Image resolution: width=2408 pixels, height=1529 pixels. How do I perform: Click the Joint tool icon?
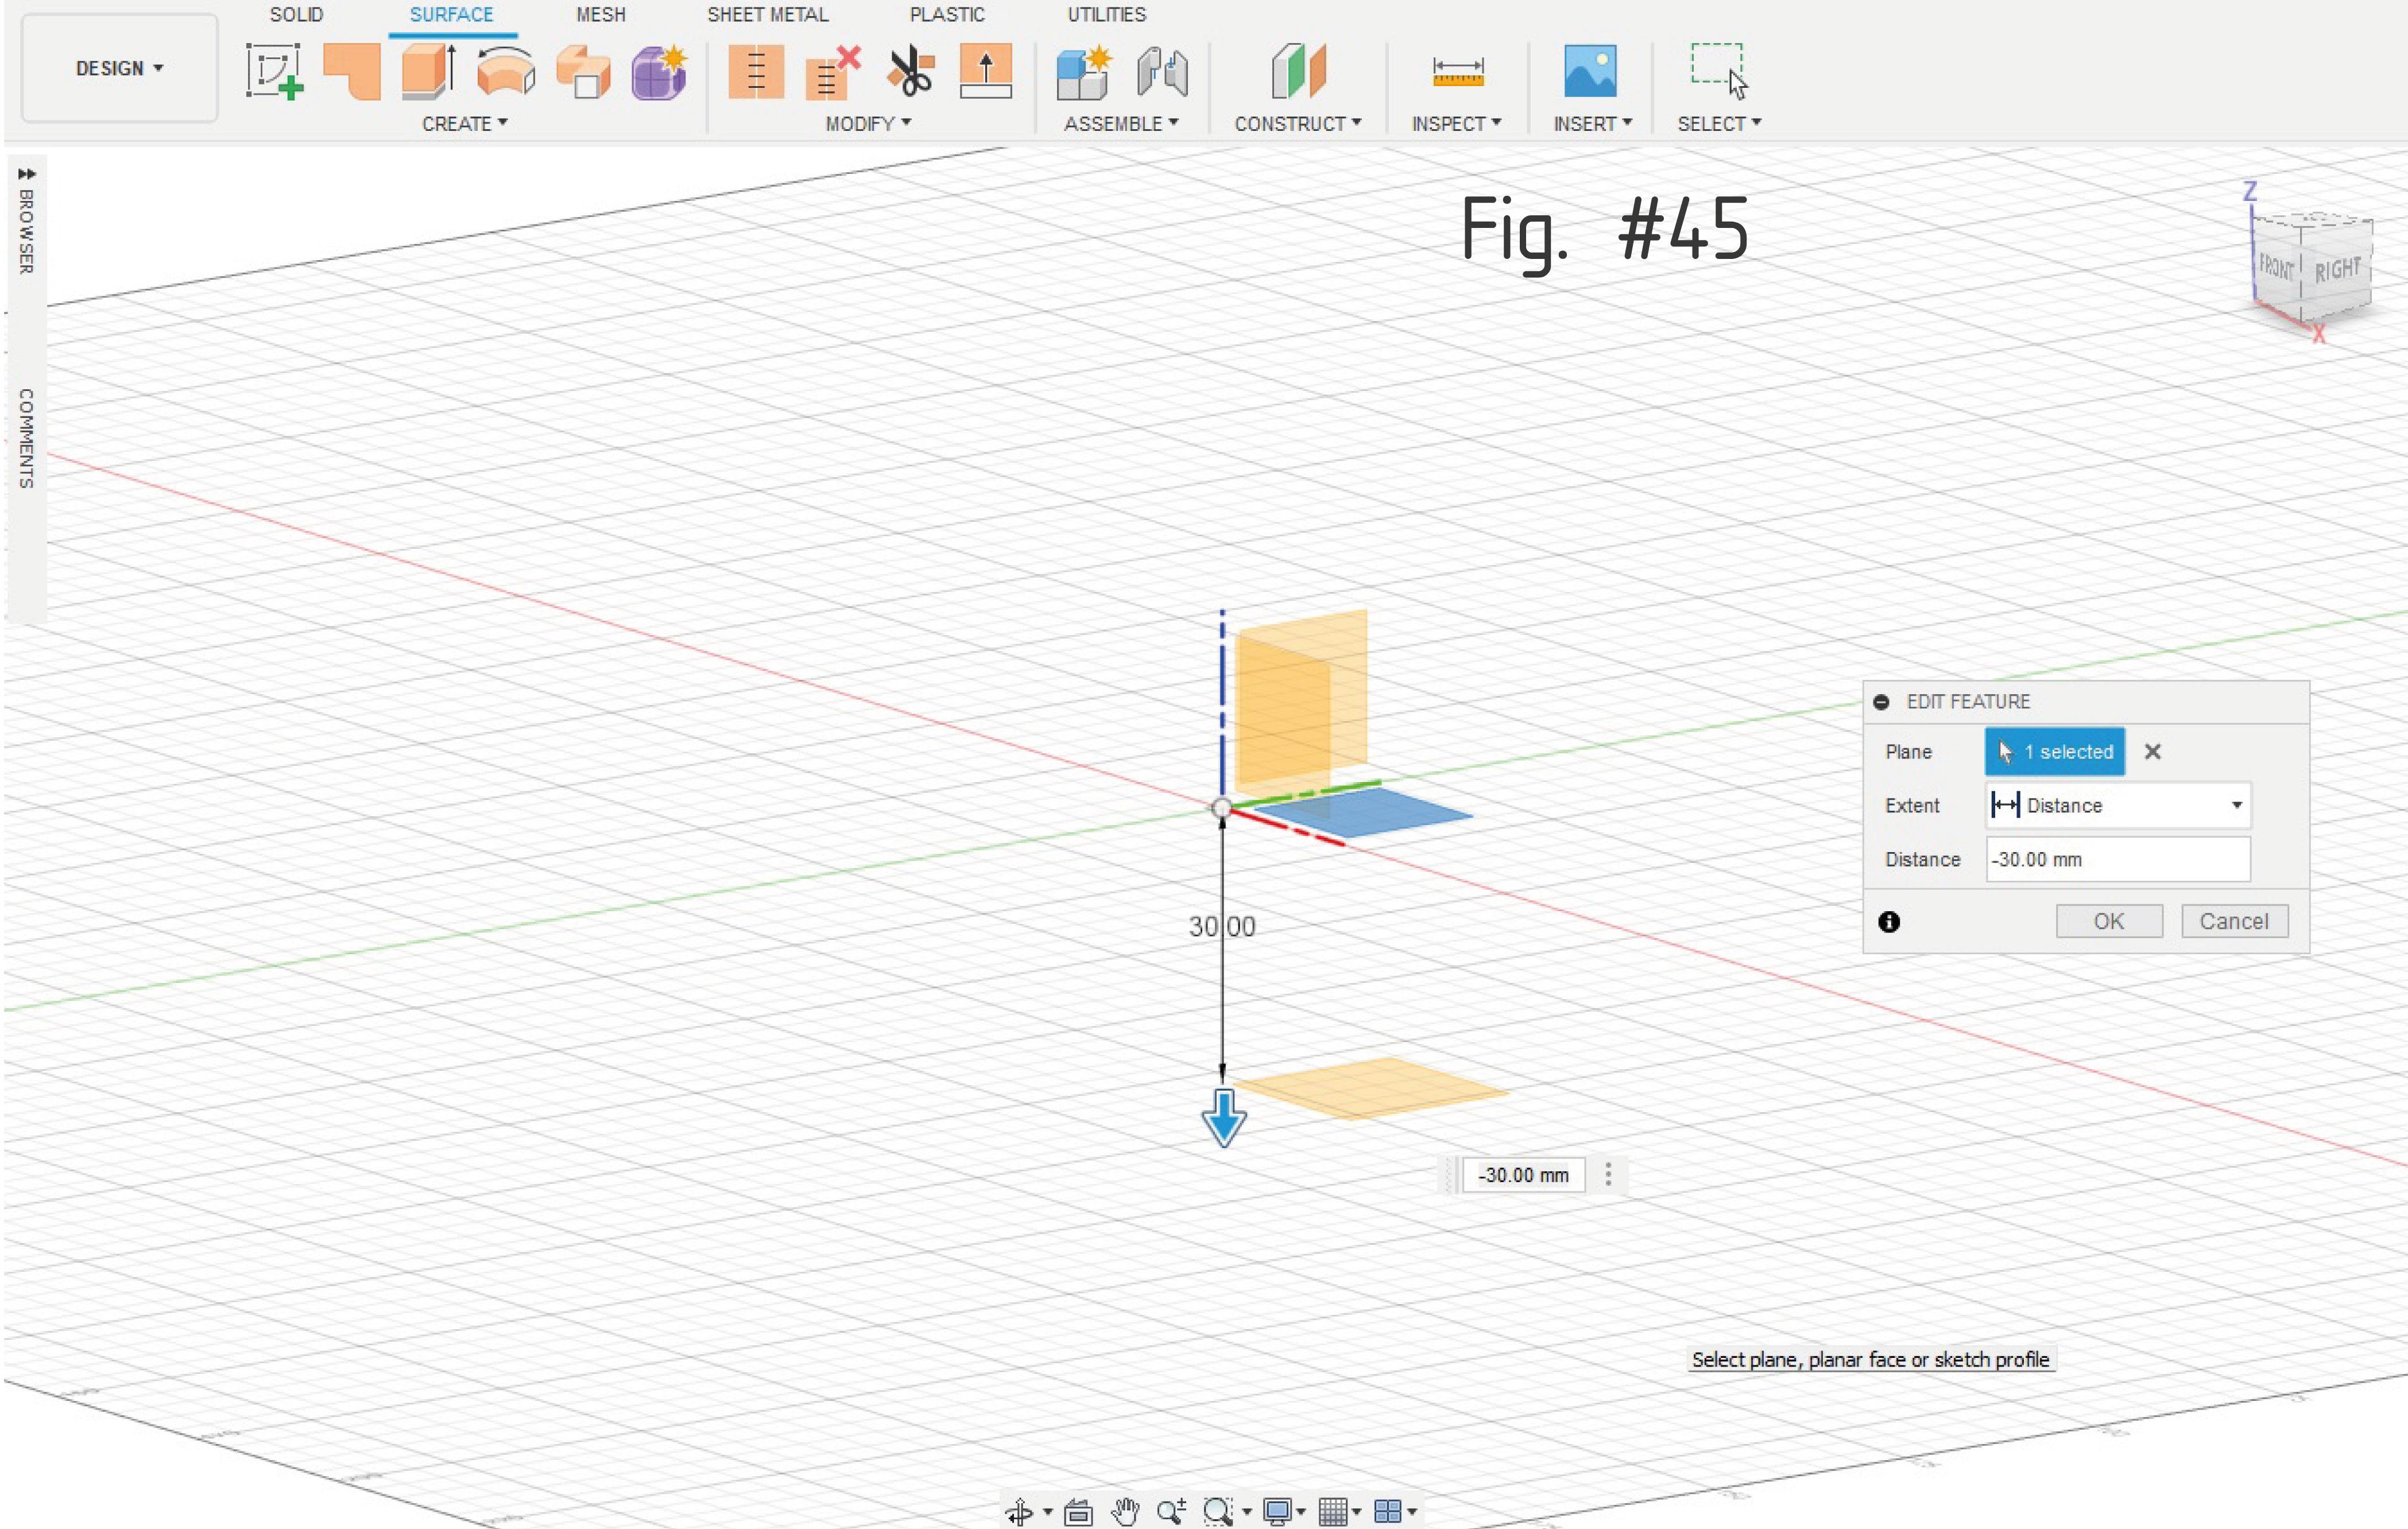(1162, 71)
